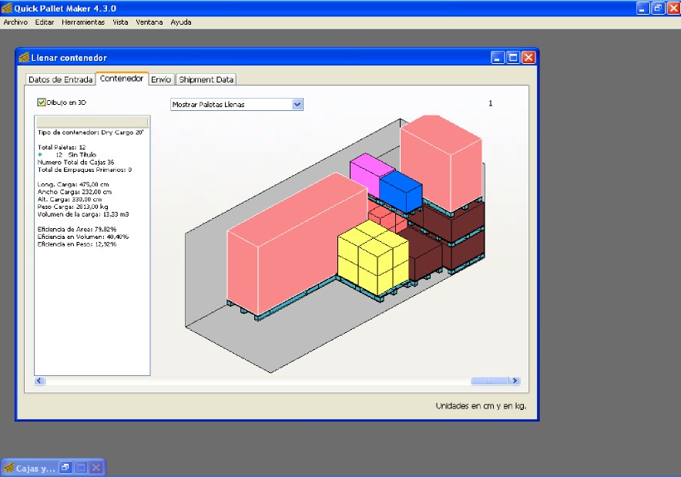Minimize the Quick Pallet Maker main window
The width and height of the screenshot is (681, 477).
pyautogui.click(x=642, y=8)
